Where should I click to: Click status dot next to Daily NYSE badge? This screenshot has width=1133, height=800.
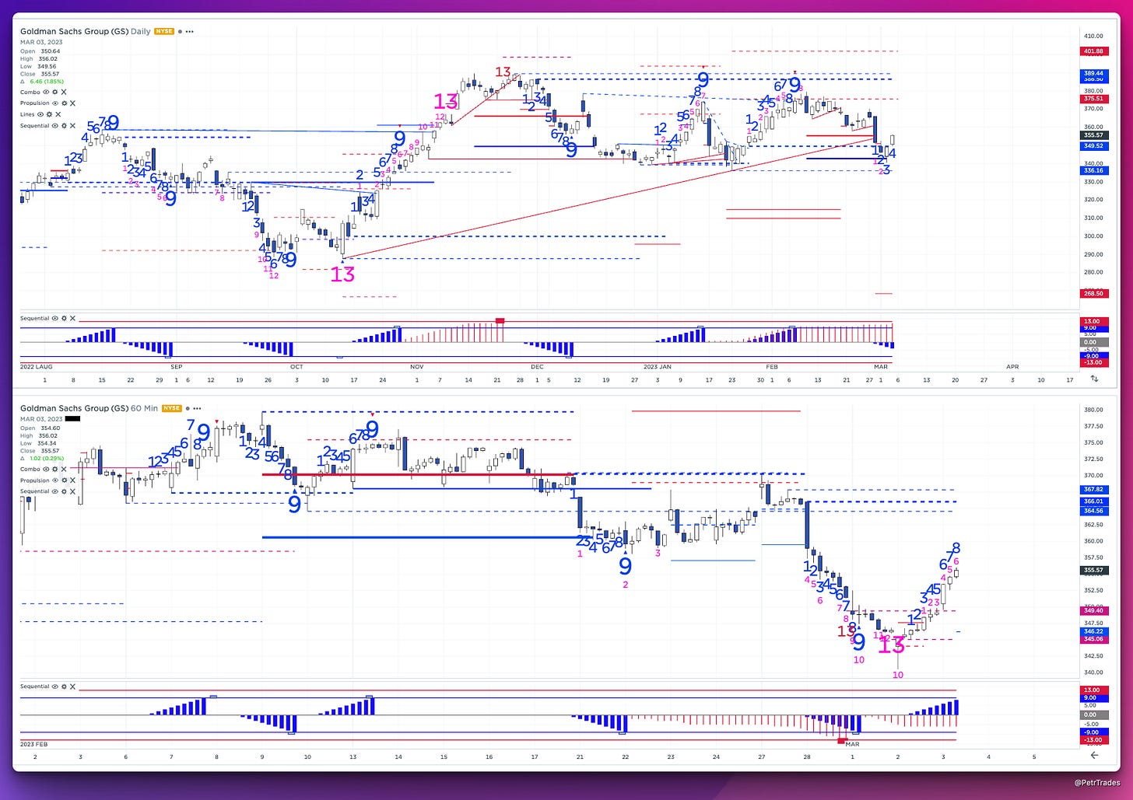180,32
